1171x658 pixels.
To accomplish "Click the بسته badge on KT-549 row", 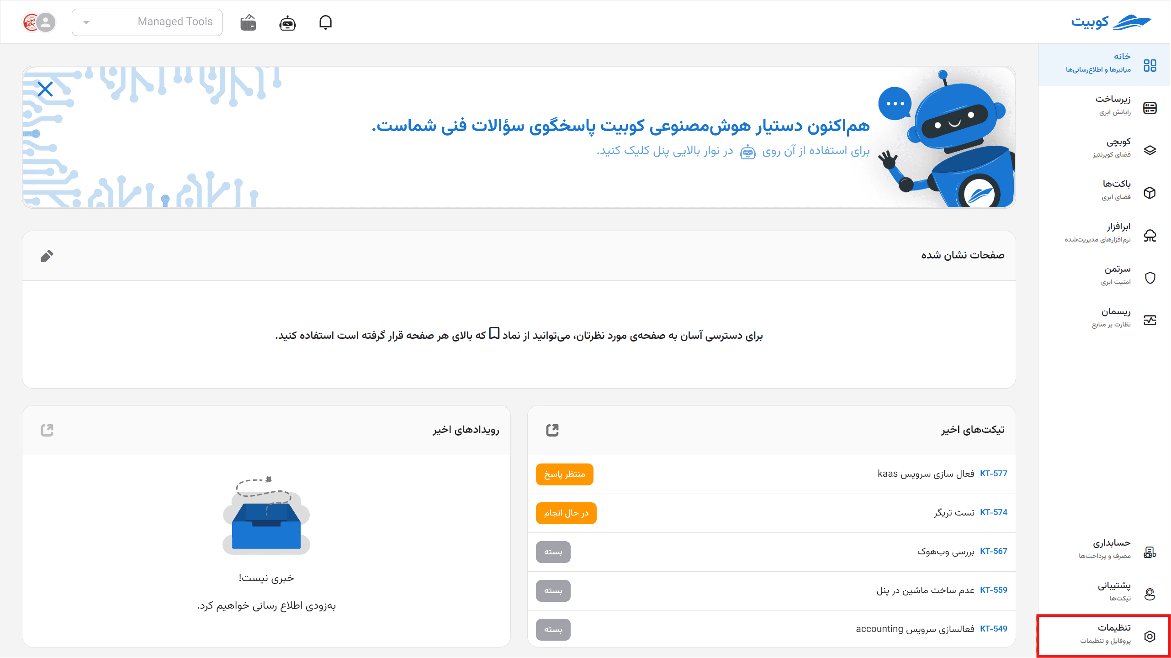I will pyautogui.click(x=553, y=630).
